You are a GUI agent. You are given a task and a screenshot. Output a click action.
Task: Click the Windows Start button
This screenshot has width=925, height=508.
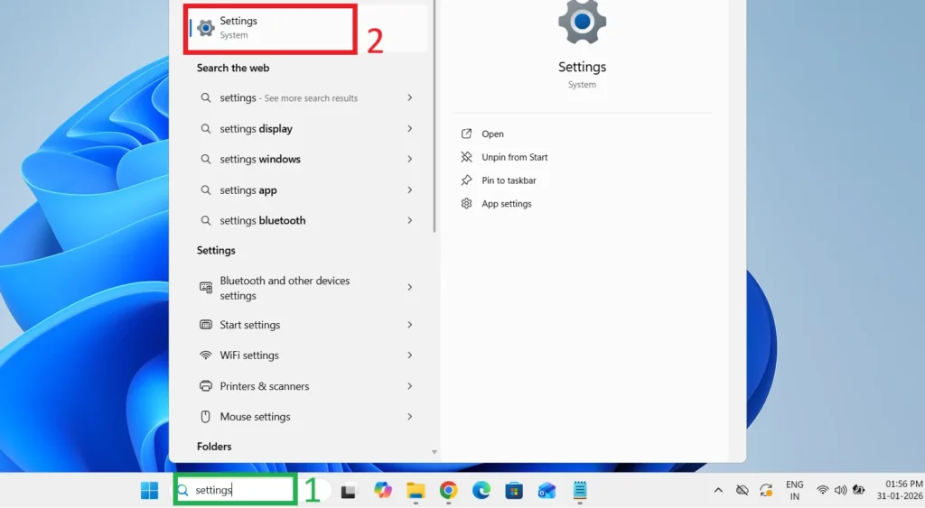[x=149, y=490]
